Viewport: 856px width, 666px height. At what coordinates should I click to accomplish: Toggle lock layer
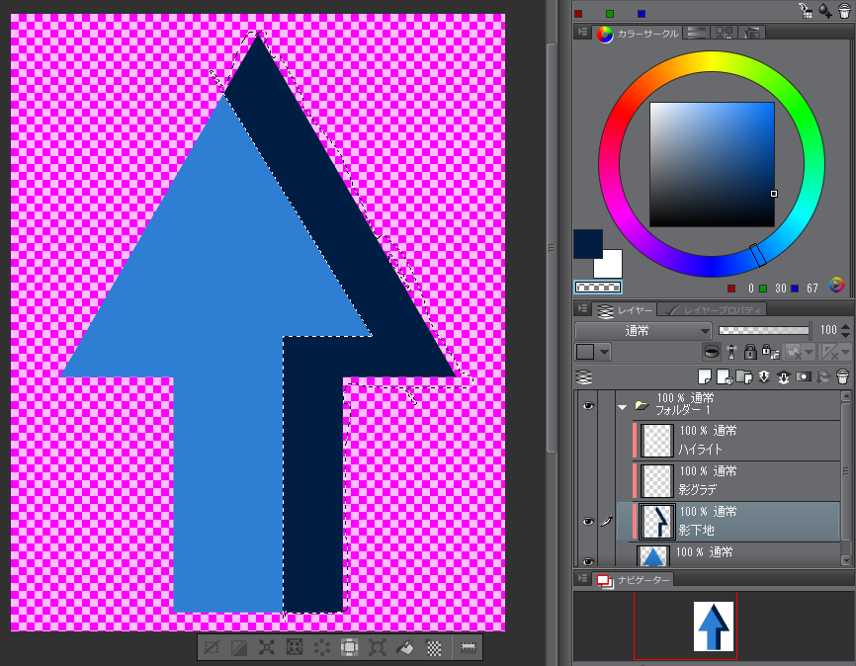click(x=750, y=352)
